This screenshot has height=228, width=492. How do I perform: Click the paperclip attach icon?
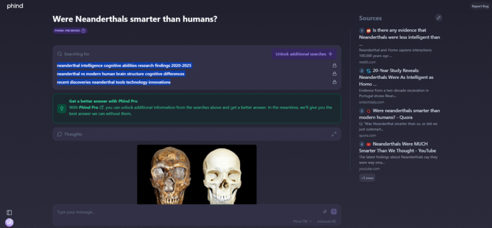pos(325,212)
